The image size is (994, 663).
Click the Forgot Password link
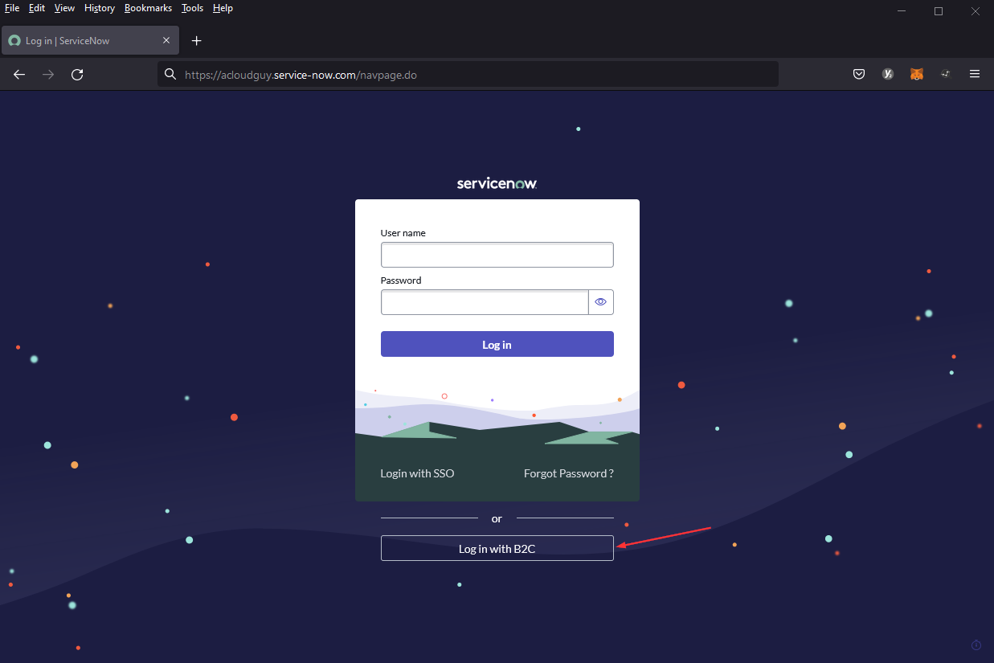(568, 473)
